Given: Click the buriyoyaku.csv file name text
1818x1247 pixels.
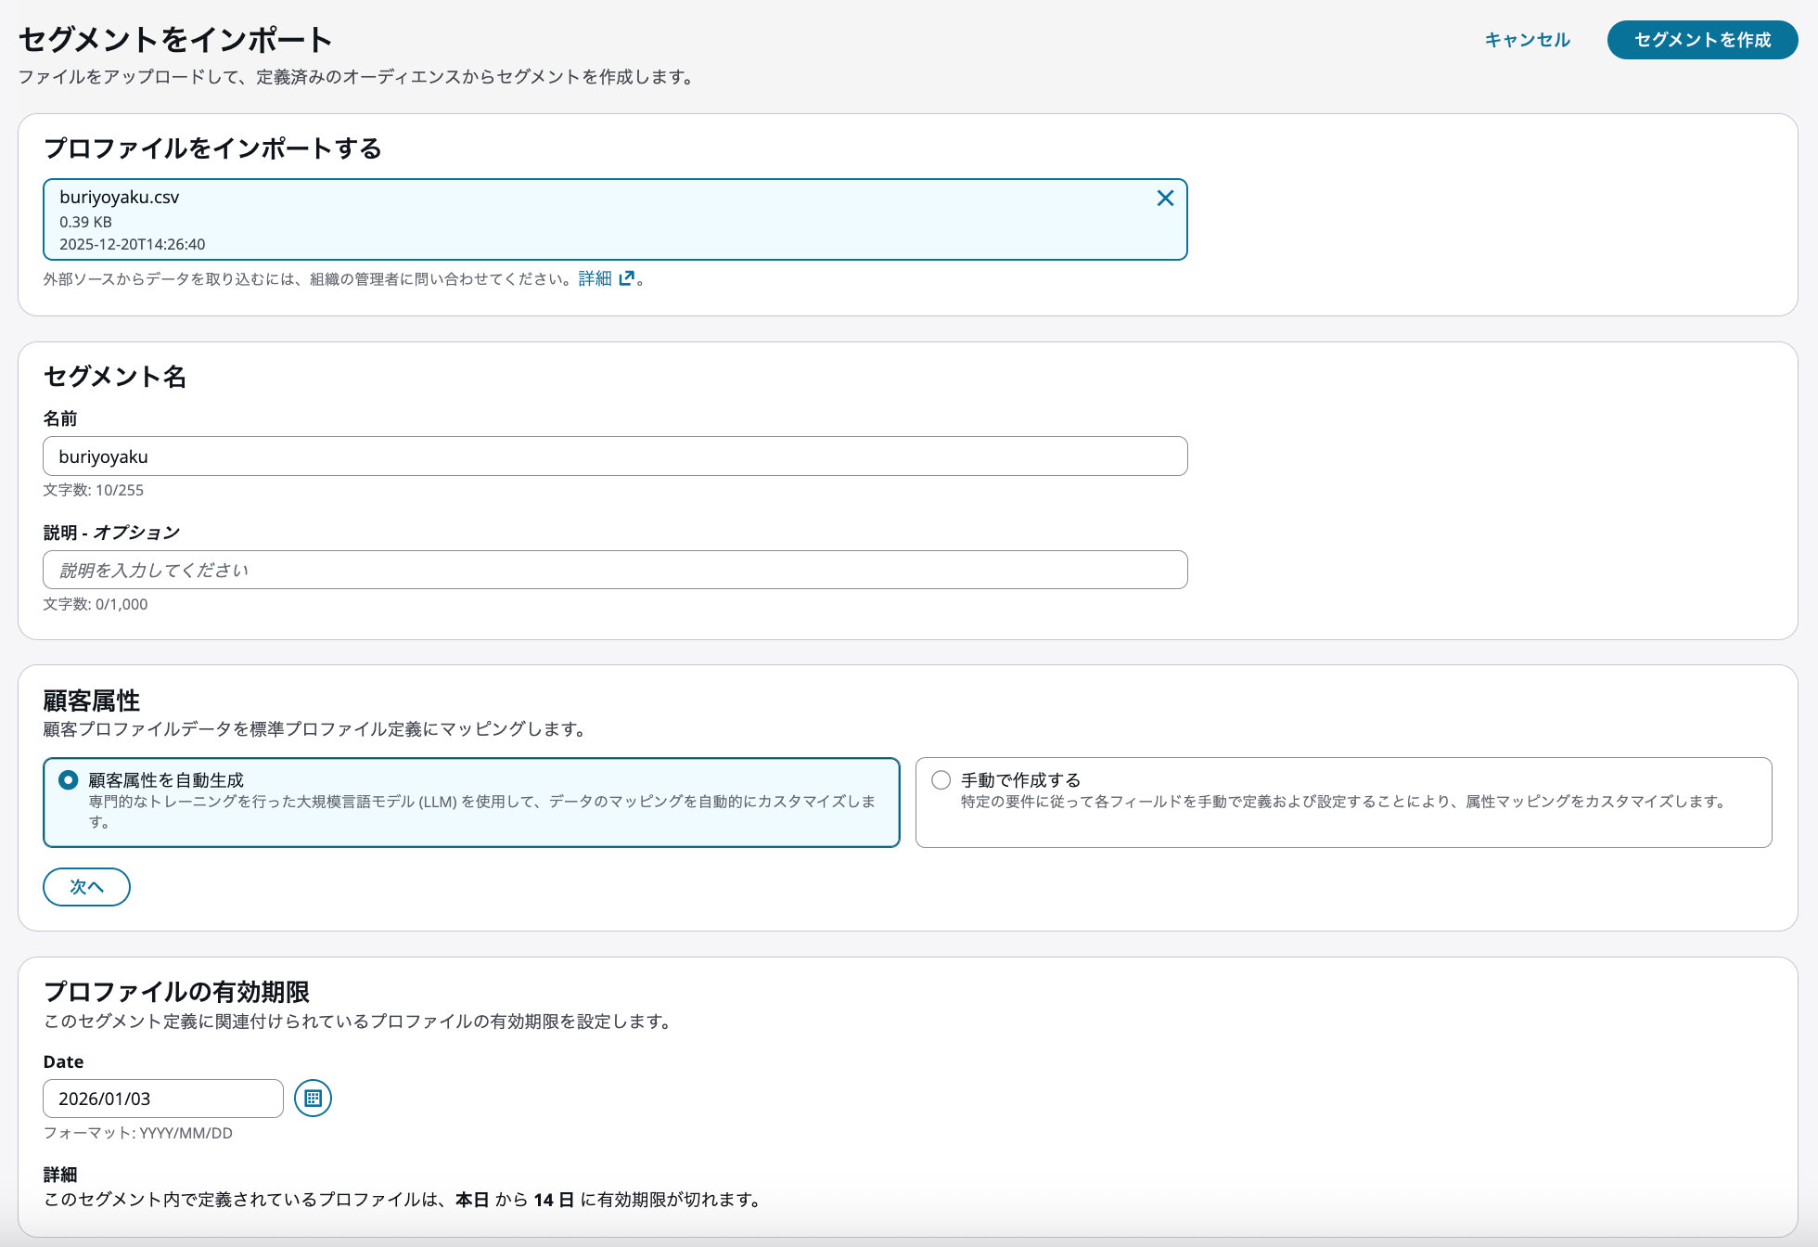Looking at the screenshot, I should [x=119, y=197].
